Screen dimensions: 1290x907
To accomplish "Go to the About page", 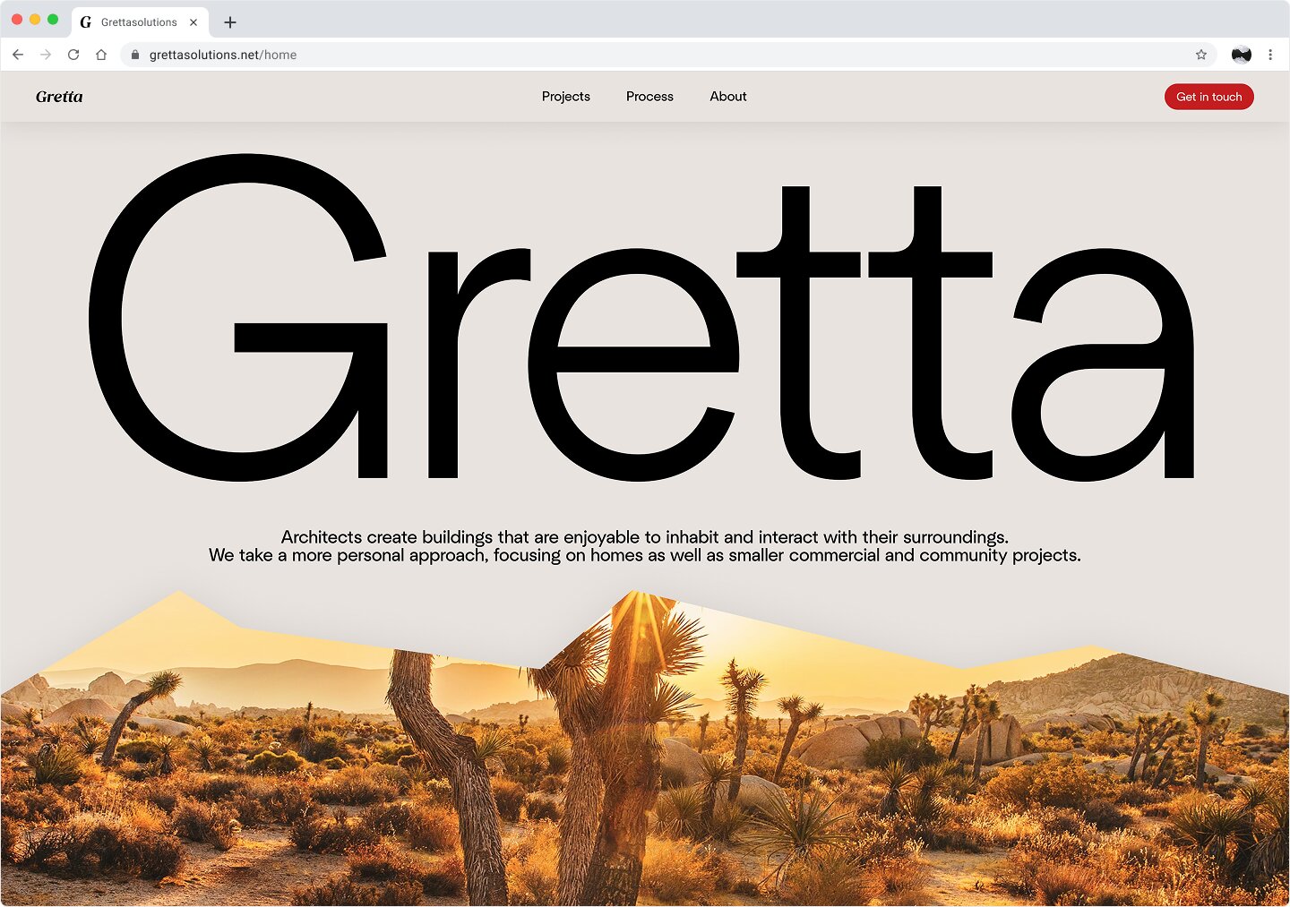I will click(727, 97).
